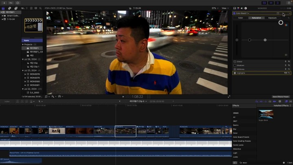The image size is (293, 165).
Task: Click Save Effects Preset button
Action: point(281,97)
